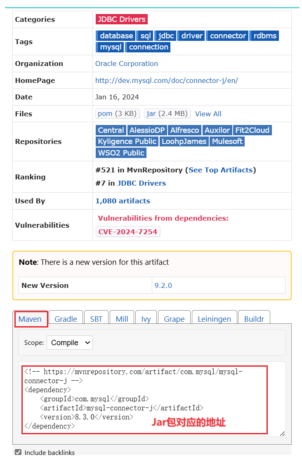Visit the dev.mysql.com connector-j homepage link

pos(167,80)
